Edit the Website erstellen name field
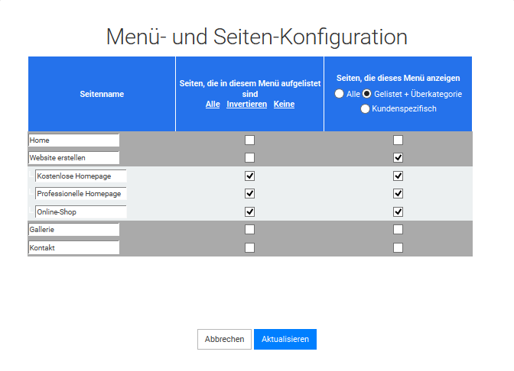This screenshot has width=514, height=371. pyautogui.click(x=73, y=158)
